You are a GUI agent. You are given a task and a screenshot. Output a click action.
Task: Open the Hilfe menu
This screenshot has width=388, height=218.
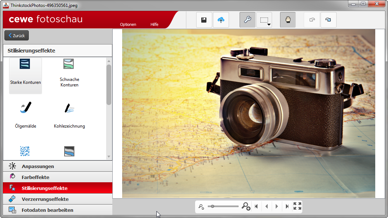154,24
